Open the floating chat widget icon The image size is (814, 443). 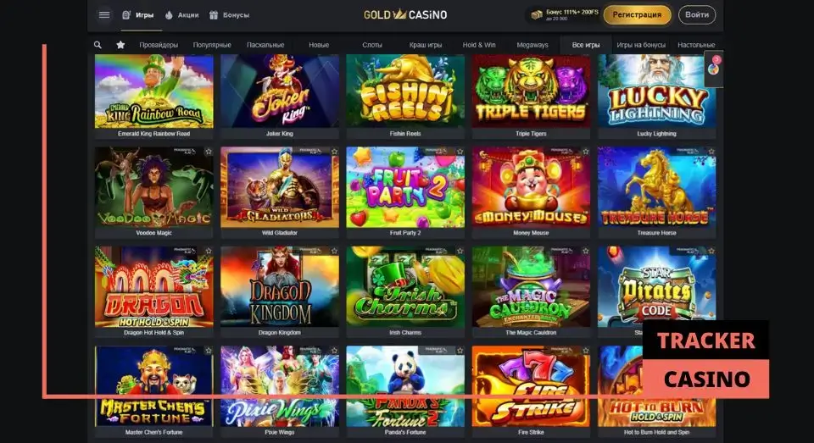pyautogui.click(x=714, y=65)
